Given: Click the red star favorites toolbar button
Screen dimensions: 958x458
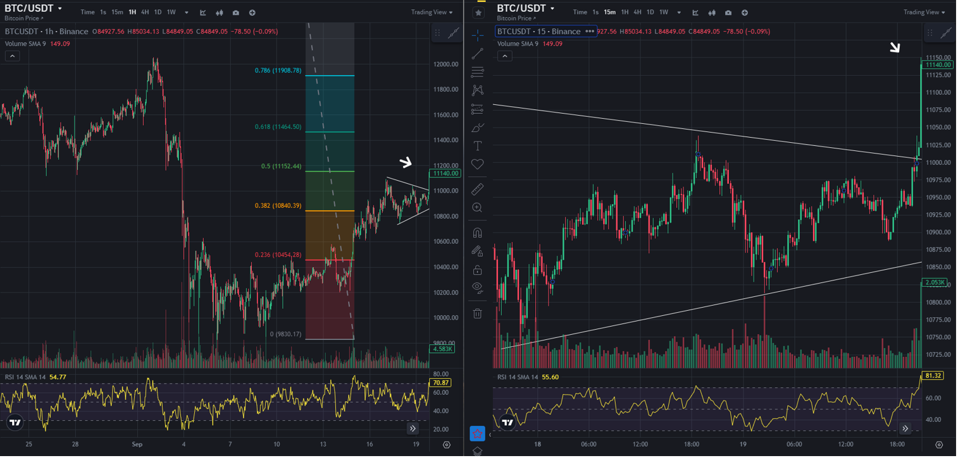Looking at the screenshot, I should [477, 433].
